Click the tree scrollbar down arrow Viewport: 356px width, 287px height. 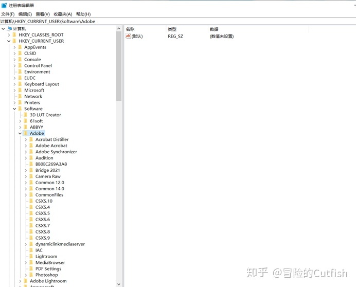[119, 284]
